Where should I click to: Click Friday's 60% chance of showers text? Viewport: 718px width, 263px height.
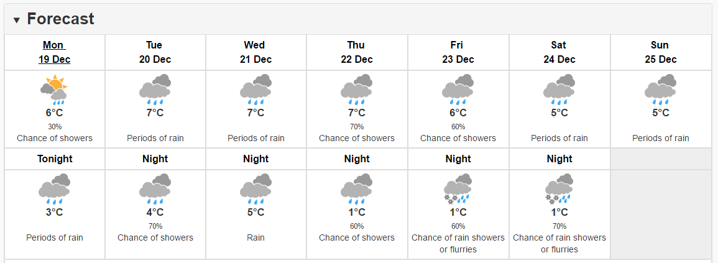(x=458, y=133)
